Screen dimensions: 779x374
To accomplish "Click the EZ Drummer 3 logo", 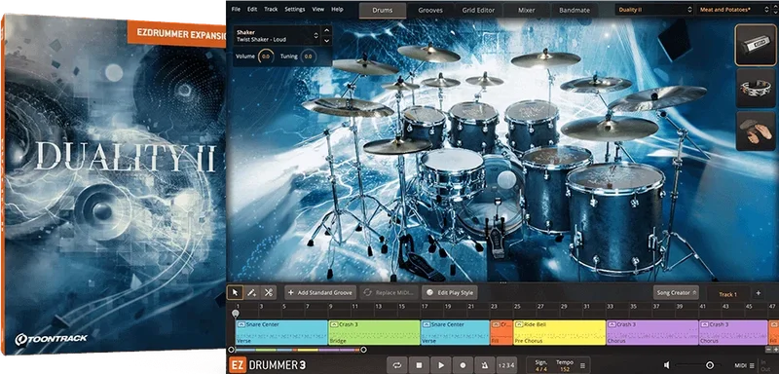I will [268, 365].
